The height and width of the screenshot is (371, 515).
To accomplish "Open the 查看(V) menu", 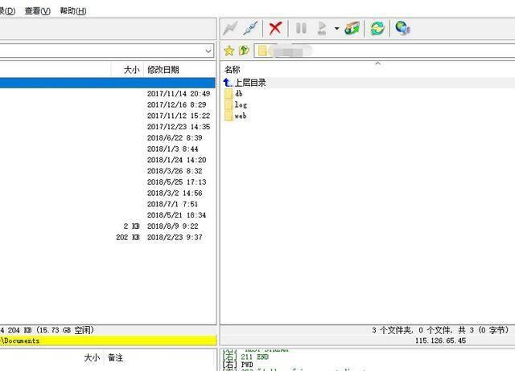I will [x=38, y=10].
